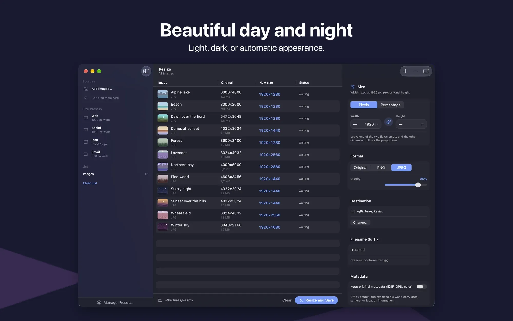Toggle Keep original metadata switch

[422, 287]
